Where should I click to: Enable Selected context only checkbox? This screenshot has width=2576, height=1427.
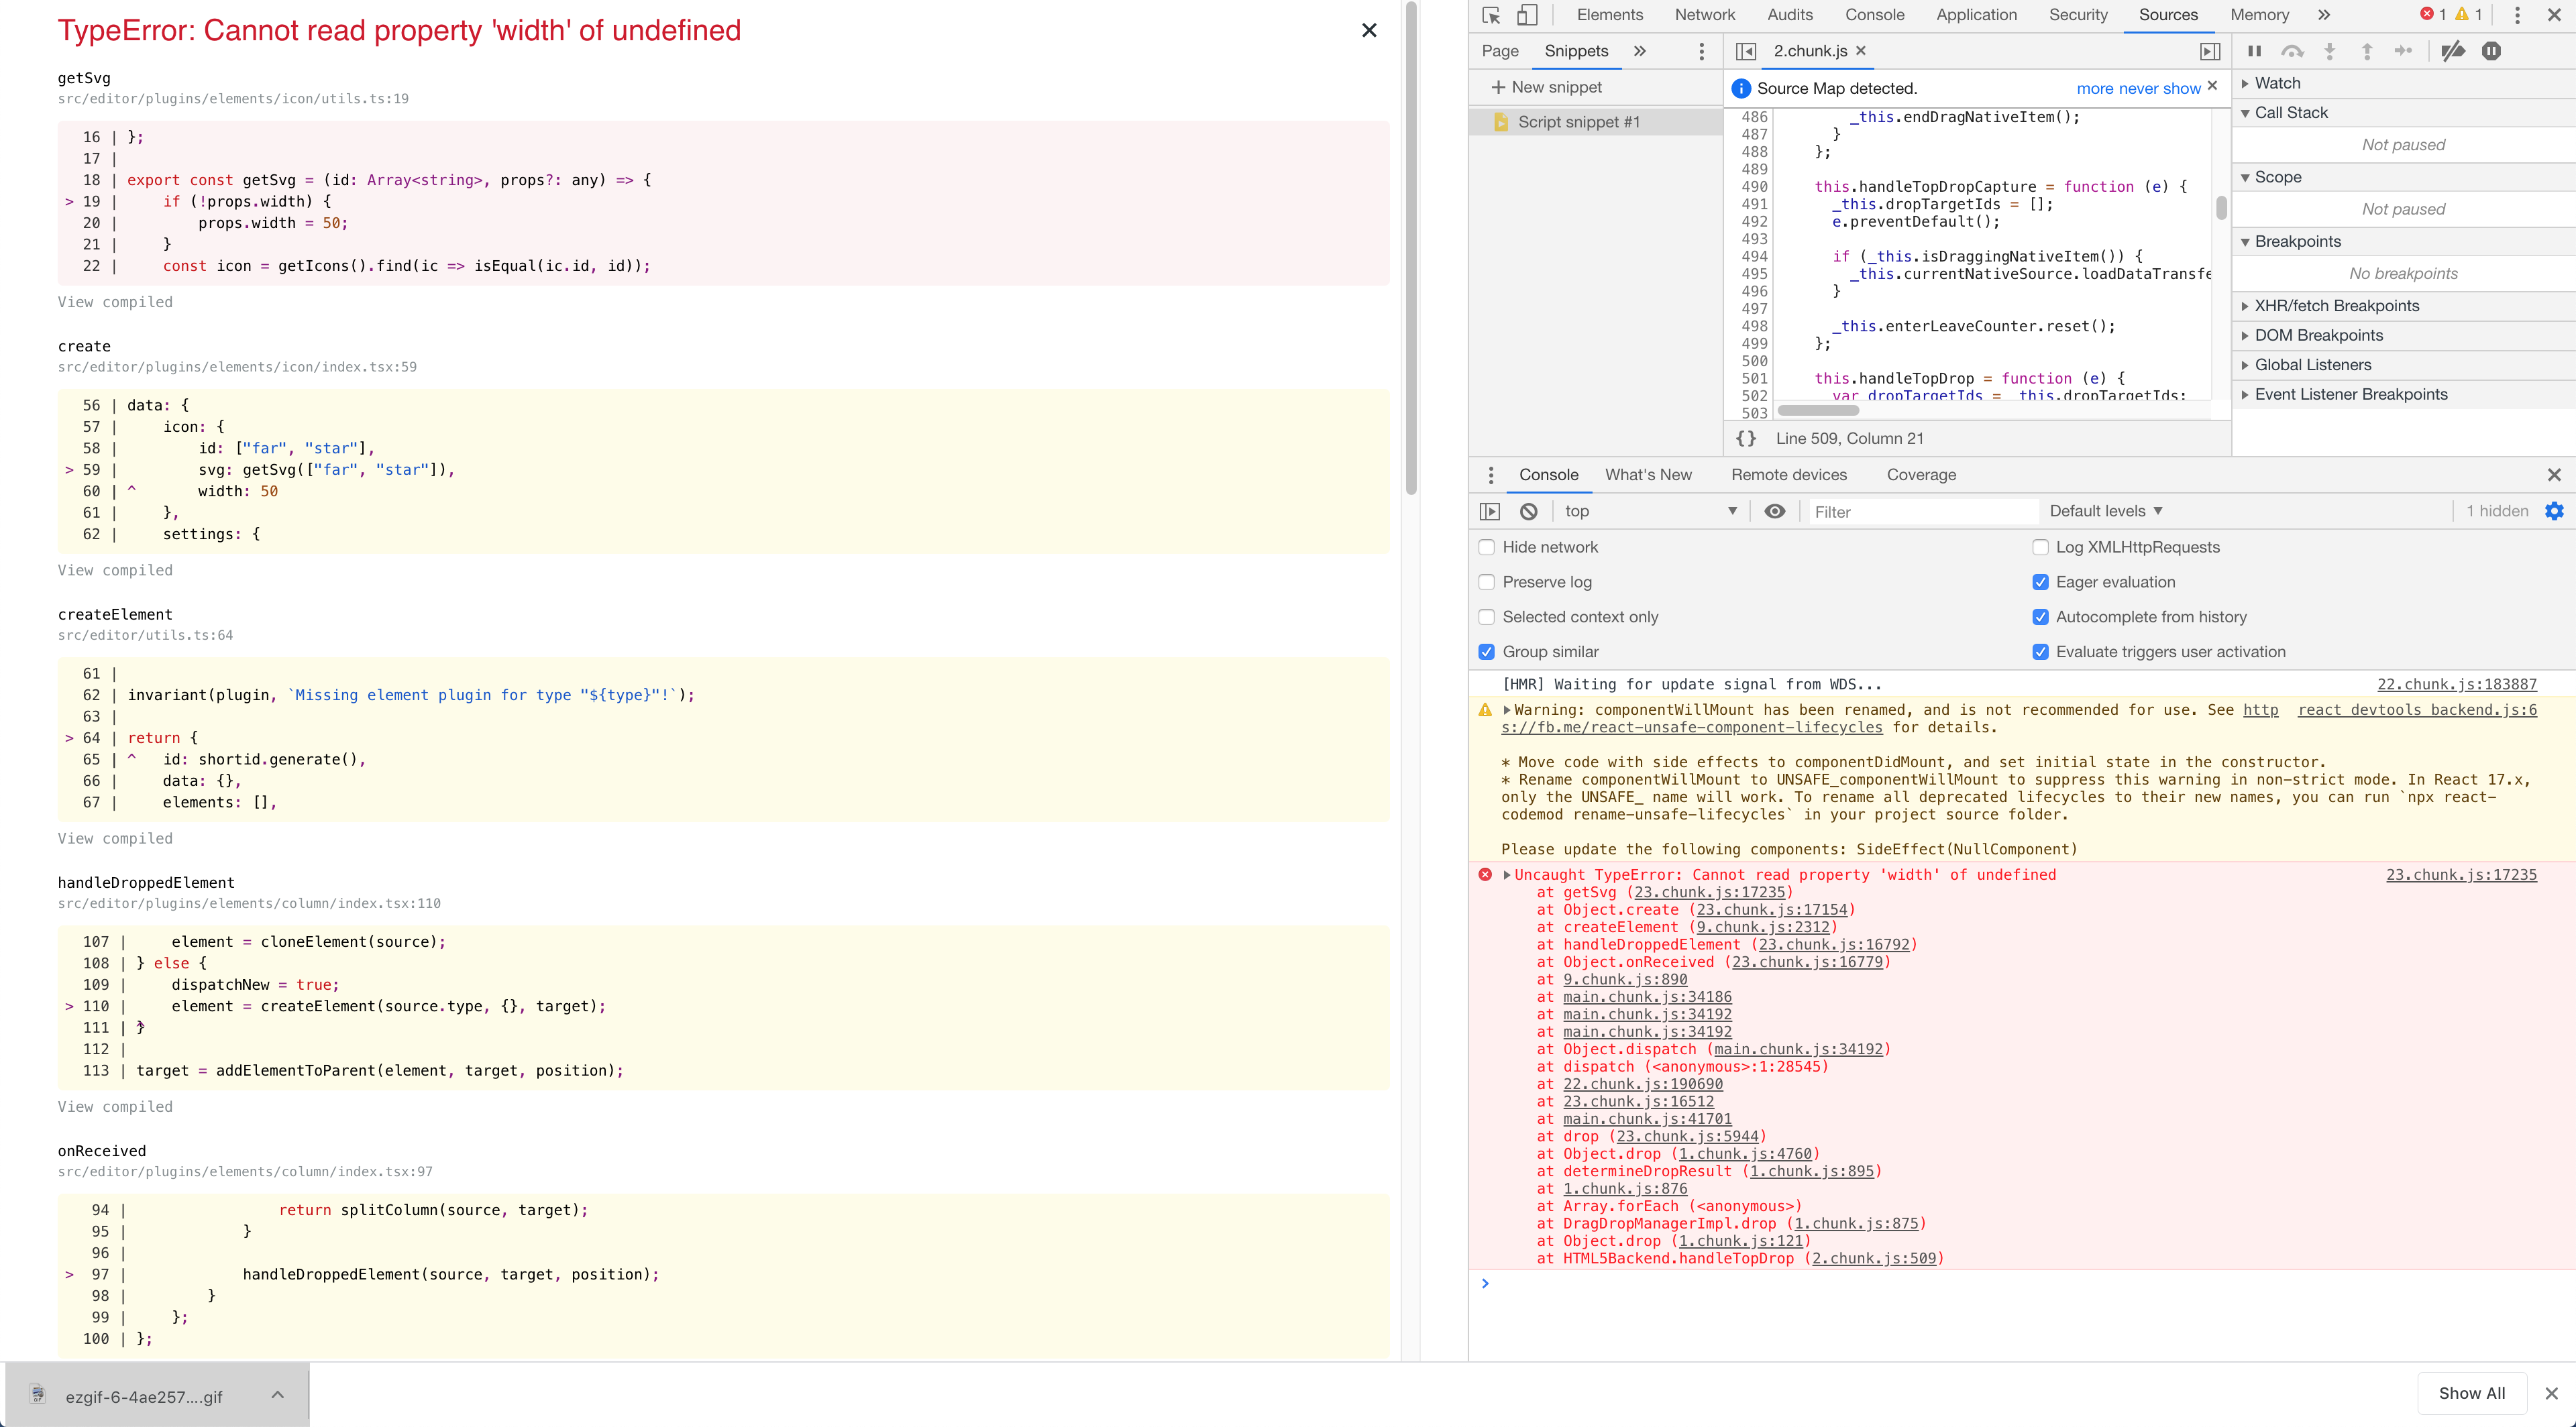point(1487,618)
